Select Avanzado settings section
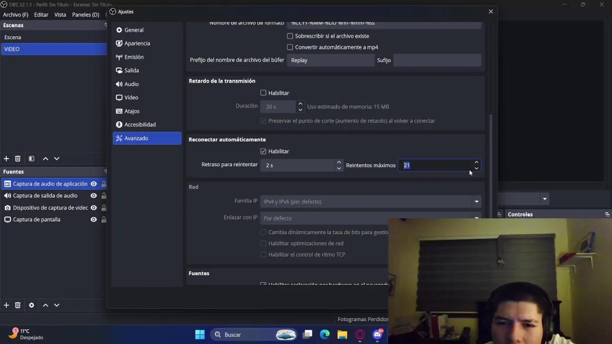Viewport: 612px width, 344px height. click(x=147, y=138)
